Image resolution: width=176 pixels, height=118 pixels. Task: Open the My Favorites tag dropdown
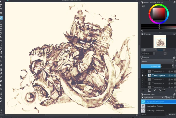click(x=152, y=98)
